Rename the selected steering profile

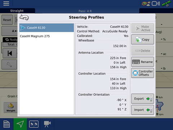point(142,62)
